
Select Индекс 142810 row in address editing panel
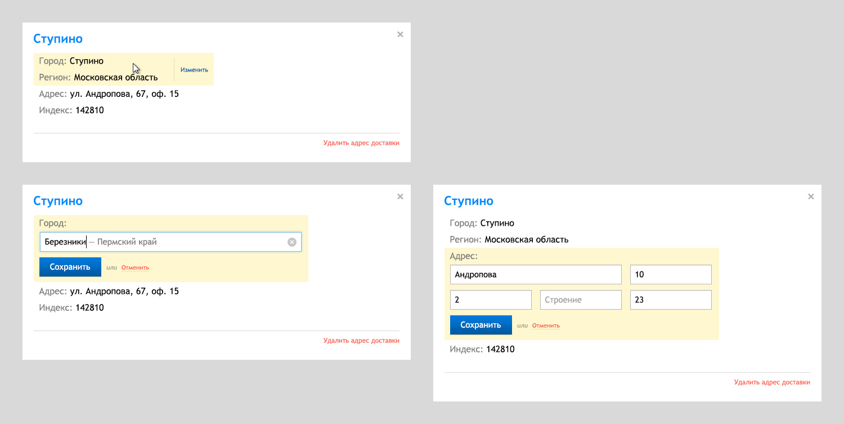point(482,349)
